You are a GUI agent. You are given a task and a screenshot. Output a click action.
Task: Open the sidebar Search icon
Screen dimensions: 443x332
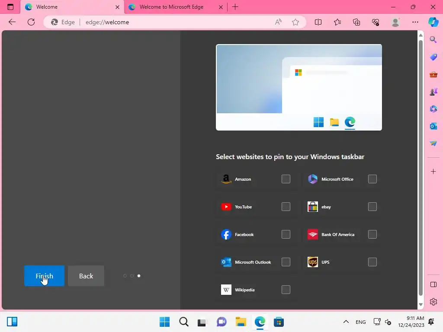[x=433, y=39]
